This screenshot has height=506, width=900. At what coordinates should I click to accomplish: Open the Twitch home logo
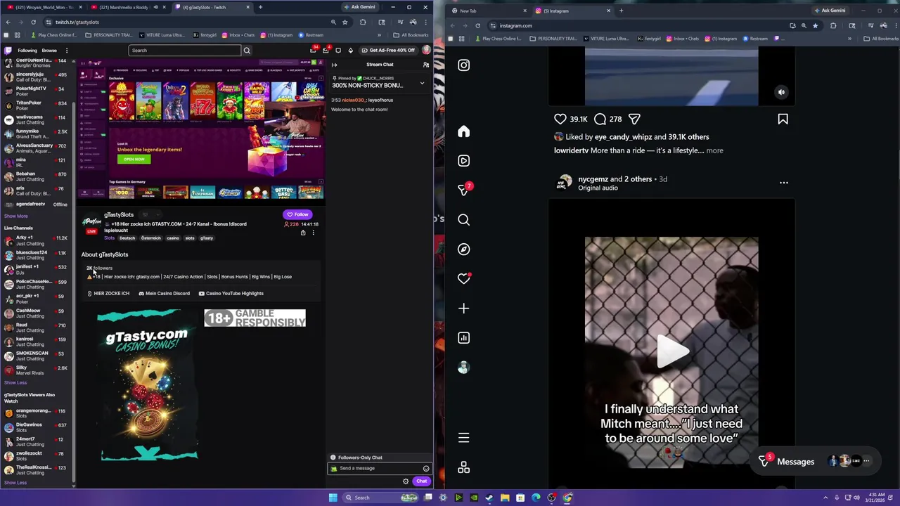point(8,51)
